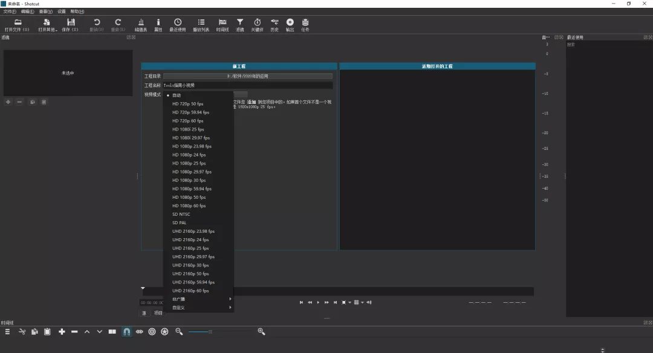Pick HD 1080p 25 fps video mode

point(198,163)
